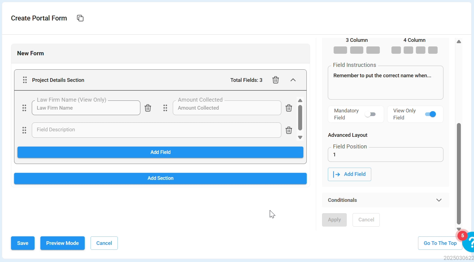Click drag handle next to Amount Collected field

click(x=165, y=108)
